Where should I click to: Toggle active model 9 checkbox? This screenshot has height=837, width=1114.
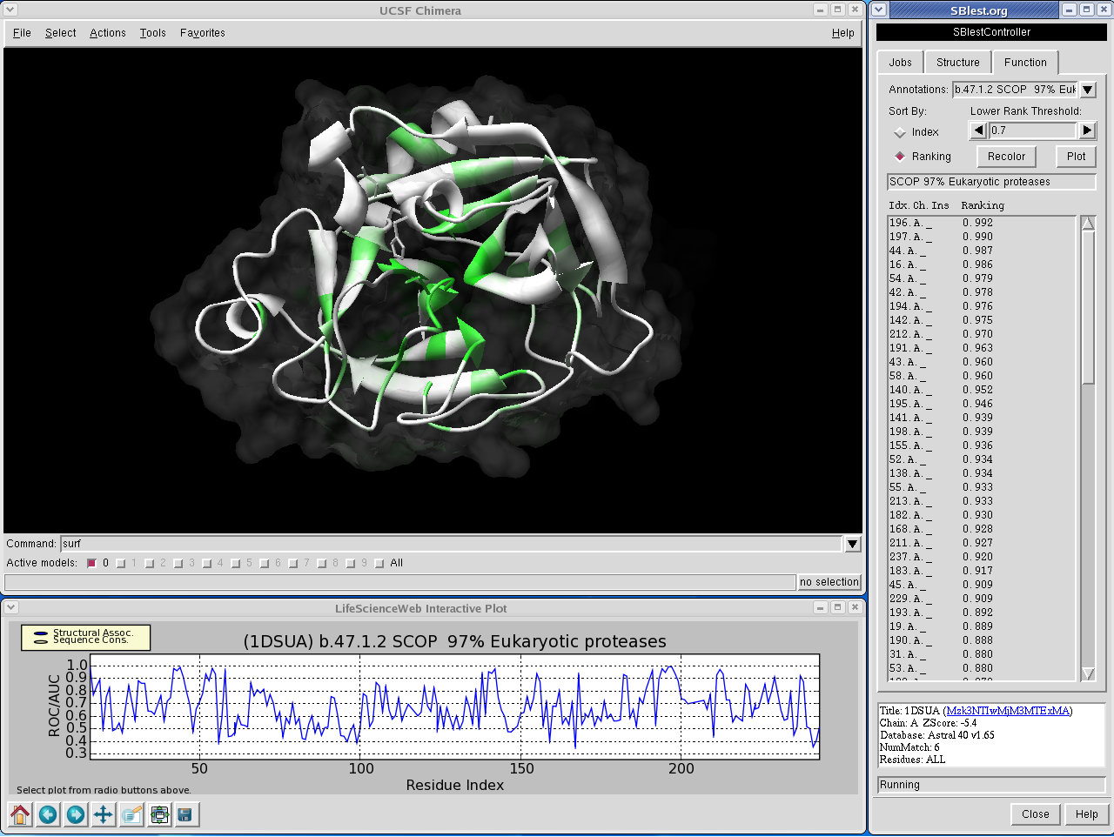pyautogui.click(x=351, y=563)
